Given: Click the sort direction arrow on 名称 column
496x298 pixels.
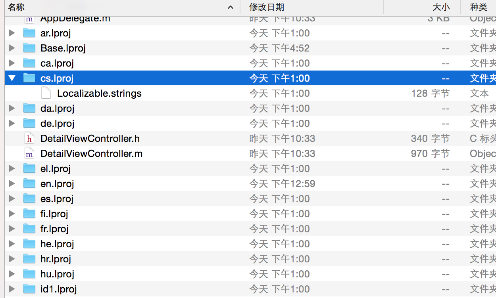Looking at the screenshot, I should (x=230, y=7).
